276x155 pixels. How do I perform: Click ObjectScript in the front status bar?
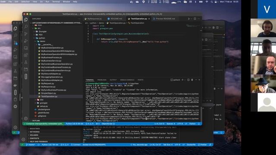pos(107,124)
